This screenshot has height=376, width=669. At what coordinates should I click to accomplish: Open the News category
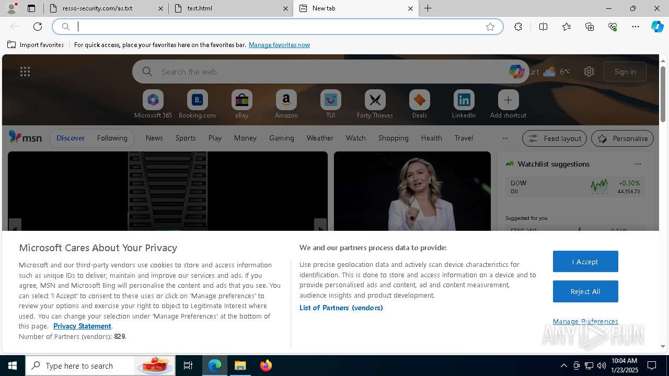coord(154,138)
